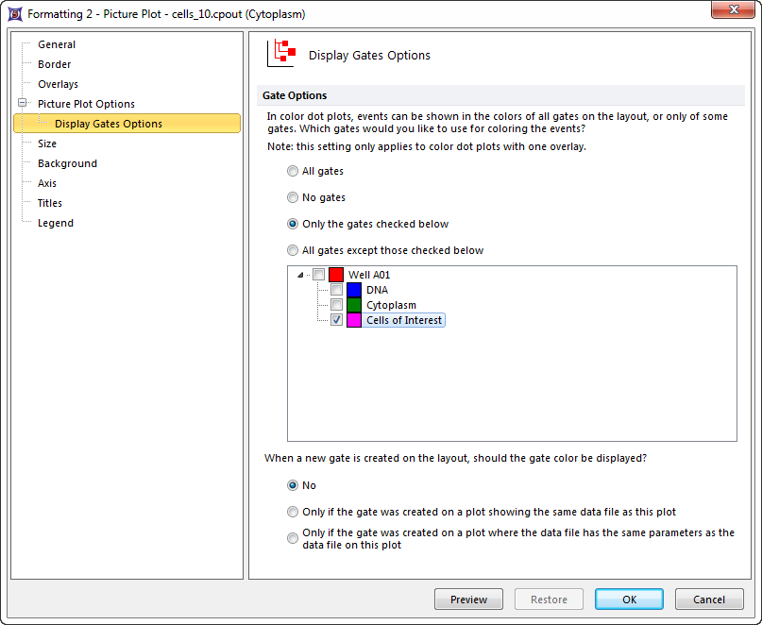Screen dimensions: 762x625
Task: Click the red Well A01 color swatch
Action: coord(336,275)
